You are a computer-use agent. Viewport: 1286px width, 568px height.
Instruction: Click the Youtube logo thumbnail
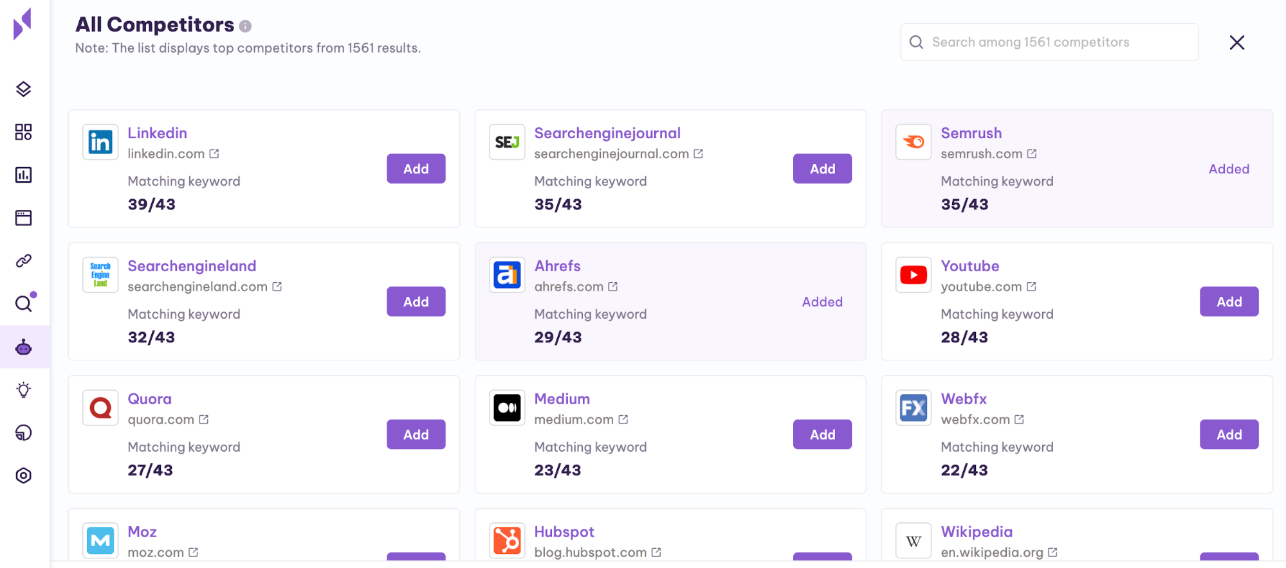point(914,275)
